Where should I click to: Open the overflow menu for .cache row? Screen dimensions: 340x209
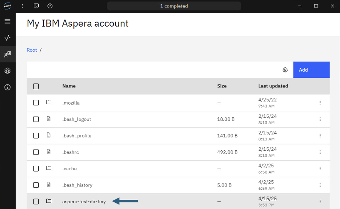point(320,169)
